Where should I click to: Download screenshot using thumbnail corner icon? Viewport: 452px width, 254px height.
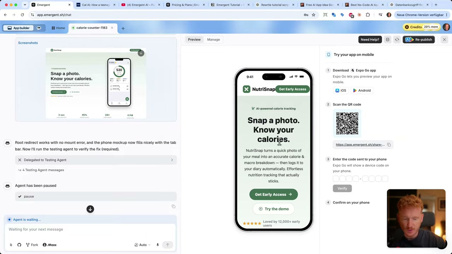click(141, 53)
